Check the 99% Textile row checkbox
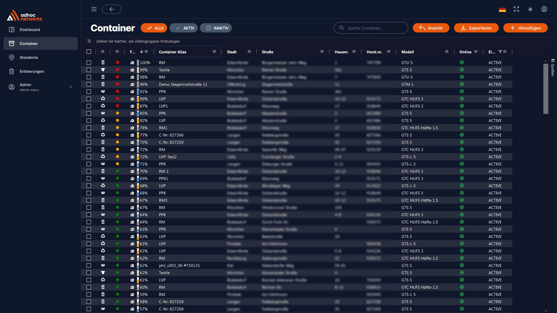The image size is (557, 313). click(x=89, y=70)
